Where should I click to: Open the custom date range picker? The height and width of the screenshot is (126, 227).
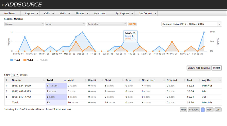192,24
